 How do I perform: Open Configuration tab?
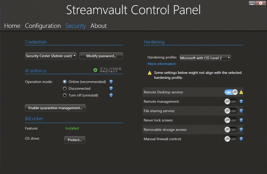tap(43, 26)
